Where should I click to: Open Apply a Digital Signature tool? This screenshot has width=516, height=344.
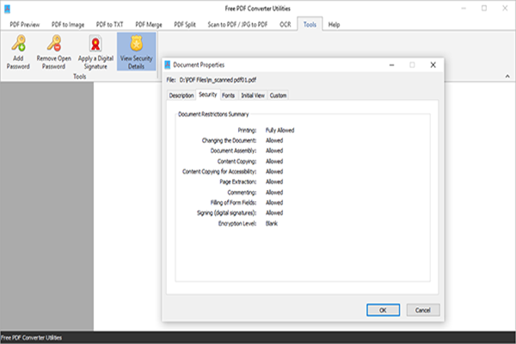[x=96, y=45]
